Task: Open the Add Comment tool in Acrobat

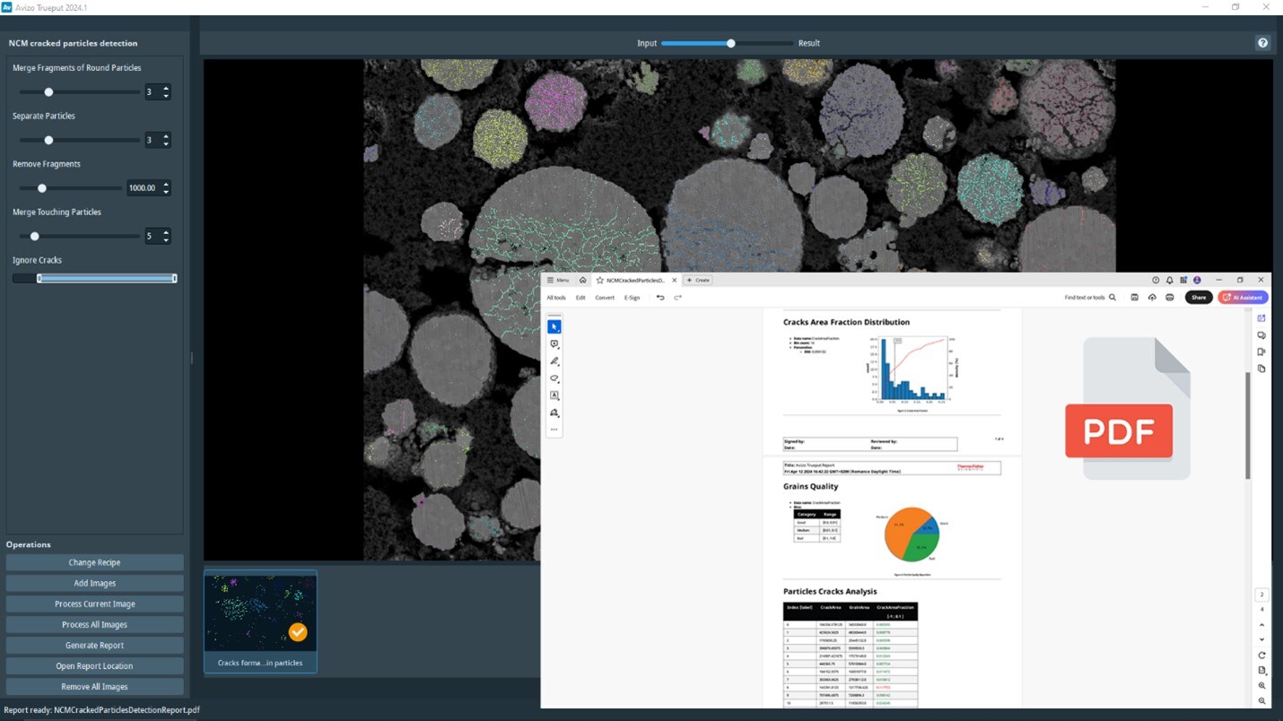Action: click(x=554, y=343)
